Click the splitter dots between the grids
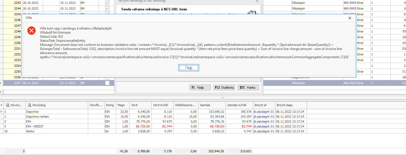This screenshot has height=155, width=406. (x=223, y=97)
